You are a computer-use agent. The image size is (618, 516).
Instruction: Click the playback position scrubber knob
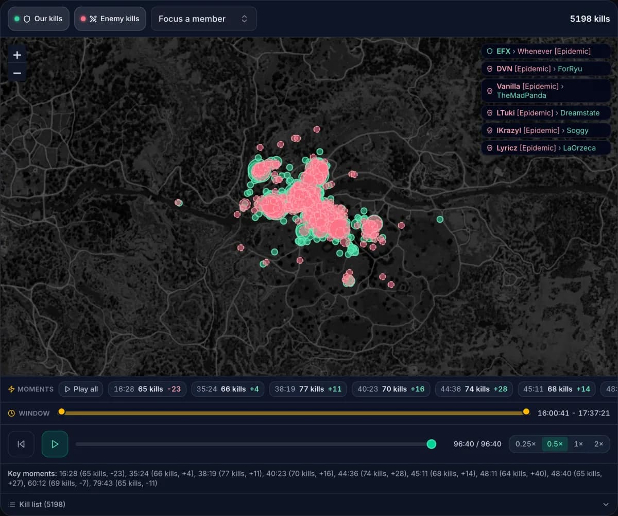[432, 444]
